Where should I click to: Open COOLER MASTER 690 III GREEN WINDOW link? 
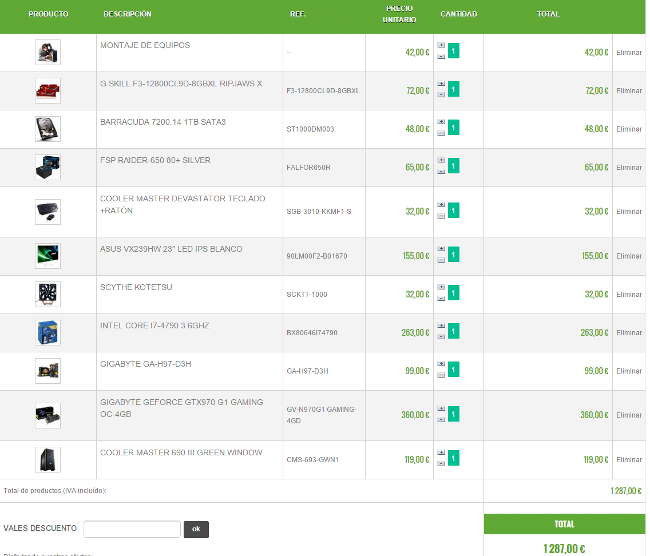tap(181, 453)
